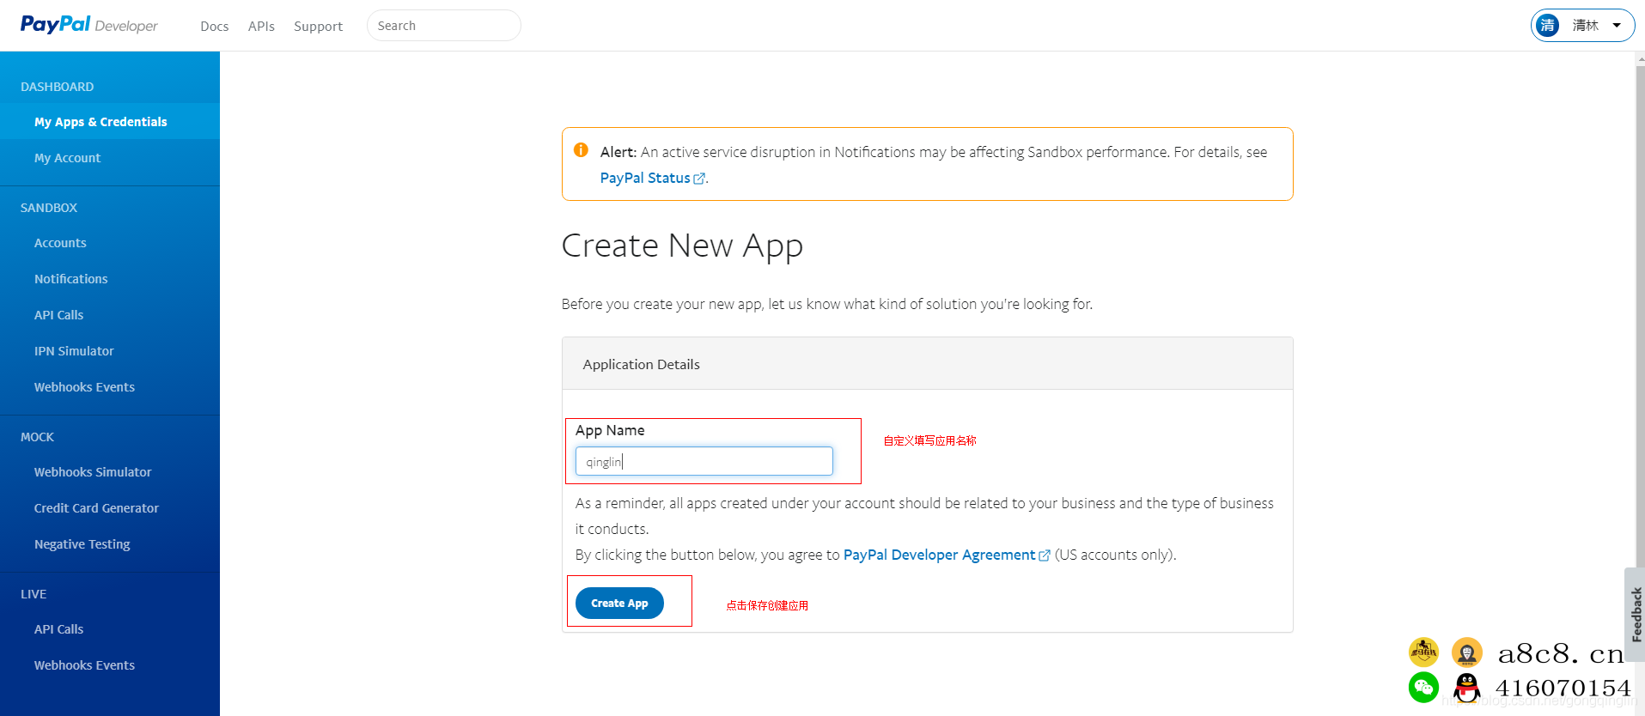Click external link icon beside PayPal Status
This screenshot has width=1645, height=716.
click(x=699, y=179)
